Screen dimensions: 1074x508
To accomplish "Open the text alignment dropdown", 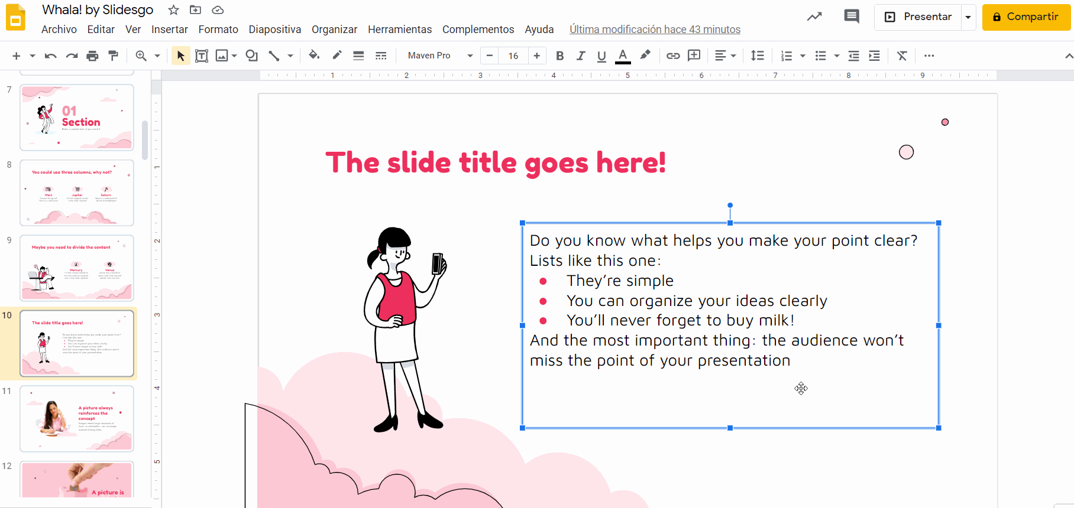I will pyautogui.click(x=725, y=56).
